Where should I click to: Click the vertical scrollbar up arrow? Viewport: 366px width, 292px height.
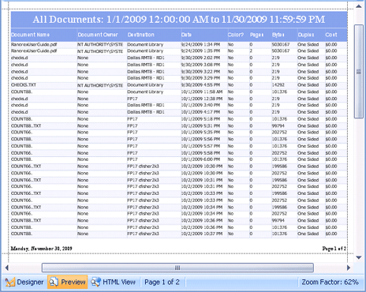[x=359, y=6]
